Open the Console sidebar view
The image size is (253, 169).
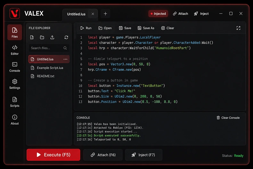tap(15, 67)
